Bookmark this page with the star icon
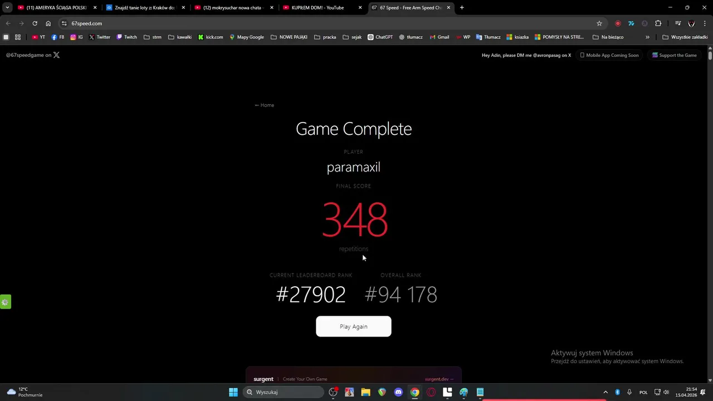The image size is (713, 401). tap(599, 23)
